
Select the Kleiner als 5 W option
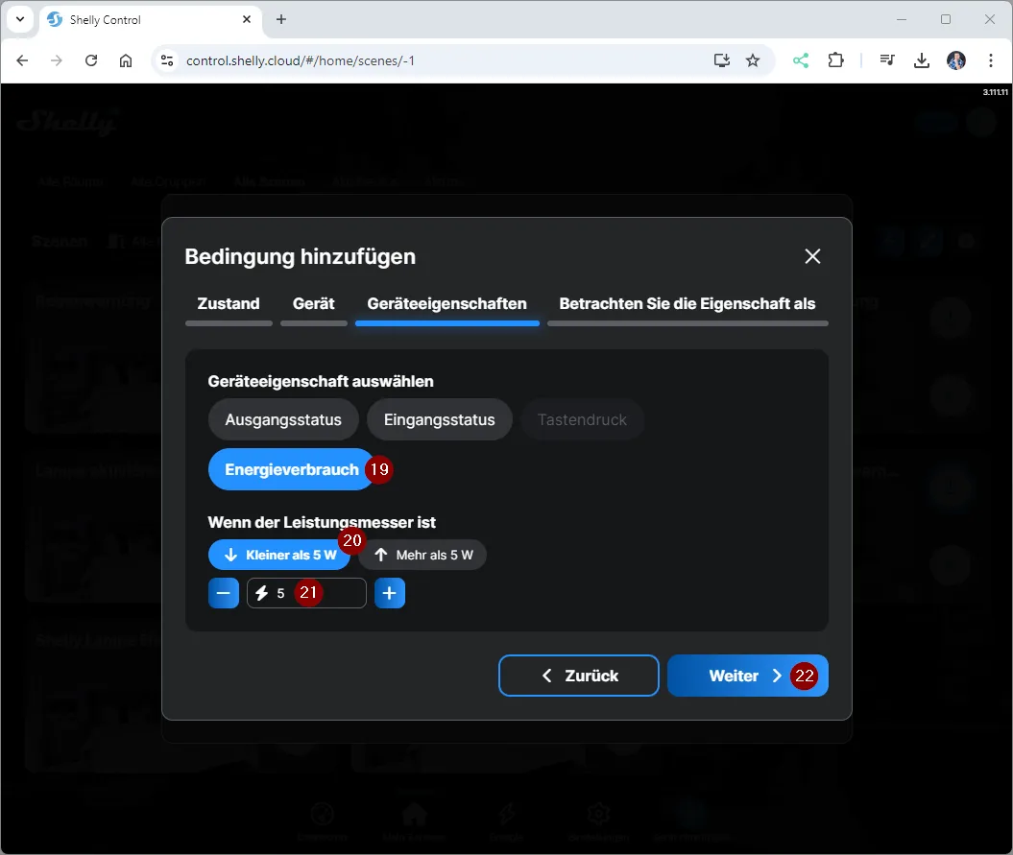277,555
